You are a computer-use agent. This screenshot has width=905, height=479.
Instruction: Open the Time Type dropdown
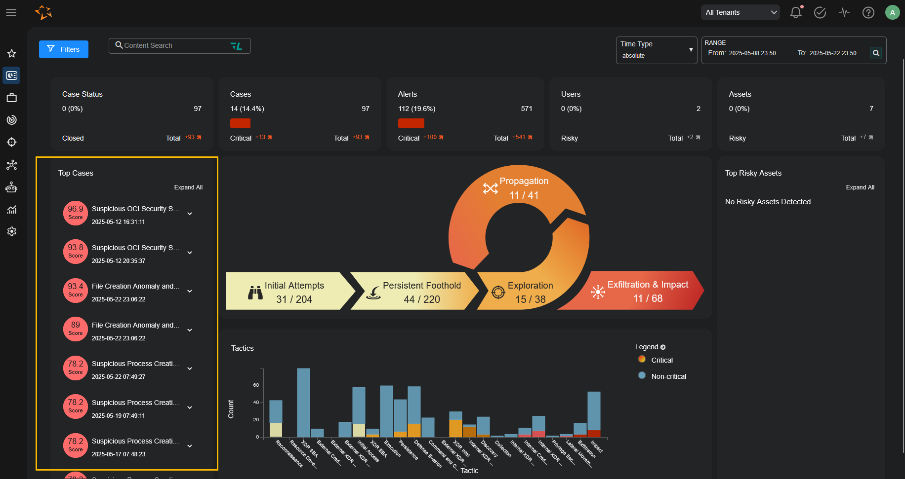coord(656,50)
